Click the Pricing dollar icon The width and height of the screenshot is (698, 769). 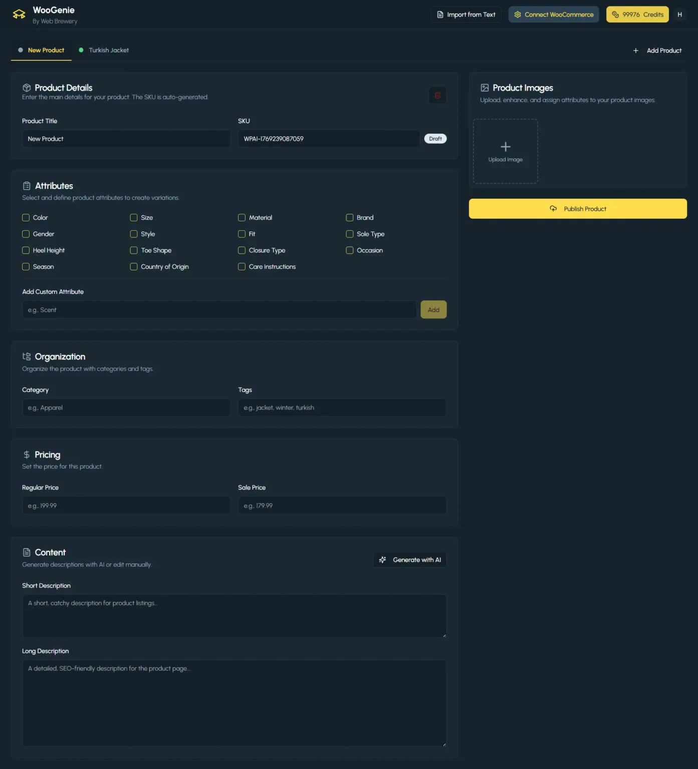pyautogui.click(x=27, y=455)
